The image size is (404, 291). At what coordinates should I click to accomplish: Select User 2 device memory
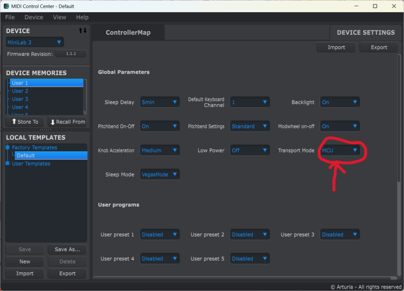(47, 91)
